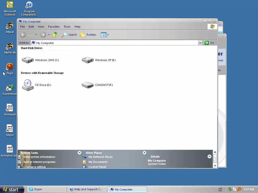Screen dimensions: 258x193
Task: Click the 5:47 AM system clock
Action: [x=249, y=189]
